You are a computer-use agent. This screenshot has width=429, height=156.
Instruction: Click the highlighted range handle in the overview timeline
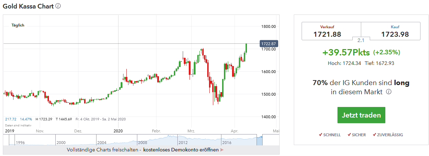(259, 140)
